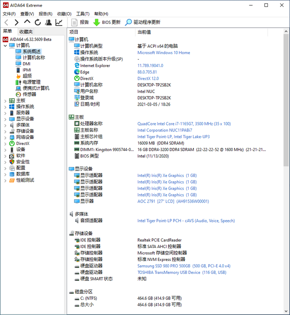Select 电源管理 in the sidebar tree
290x315 pixels.
(31, 82)
